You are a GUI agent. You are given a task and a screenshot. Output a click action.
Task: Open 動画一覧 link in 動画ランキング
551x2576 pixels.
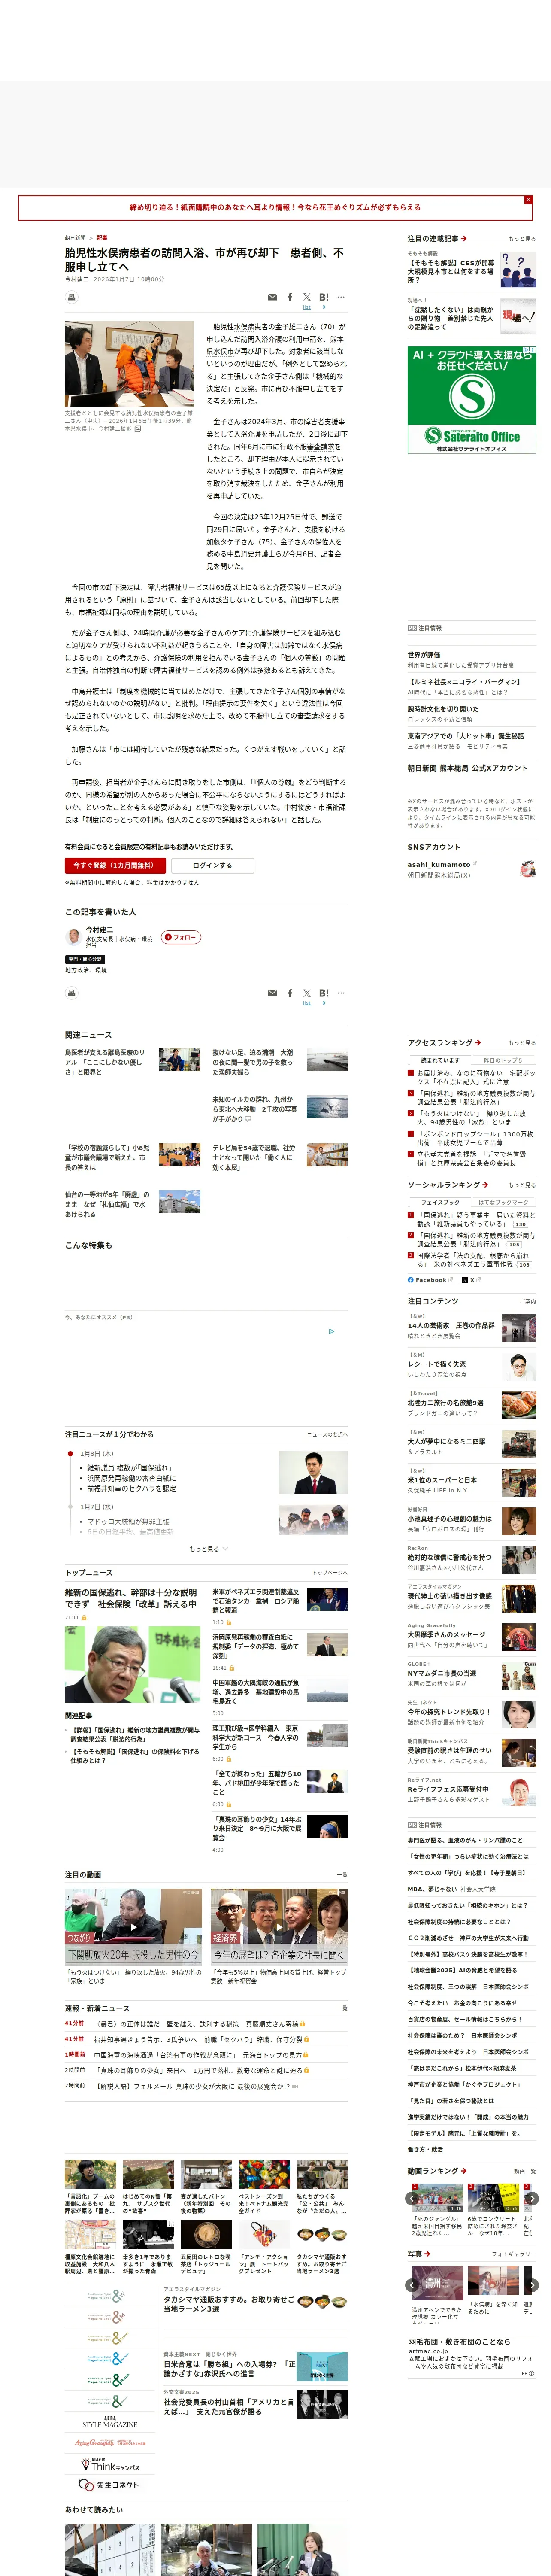525,2171
